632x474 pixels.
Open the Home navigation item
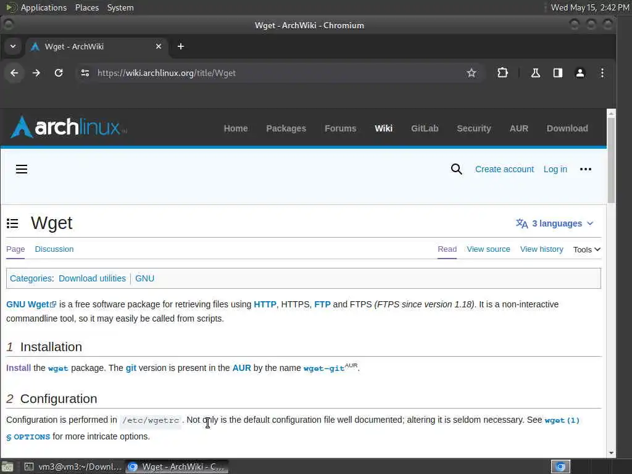pos(236,128)
